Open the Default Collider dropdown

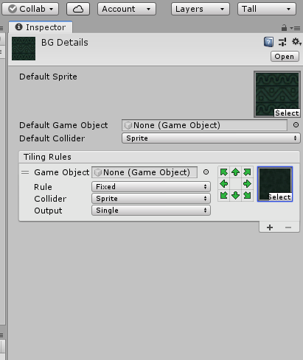(211, 138)
